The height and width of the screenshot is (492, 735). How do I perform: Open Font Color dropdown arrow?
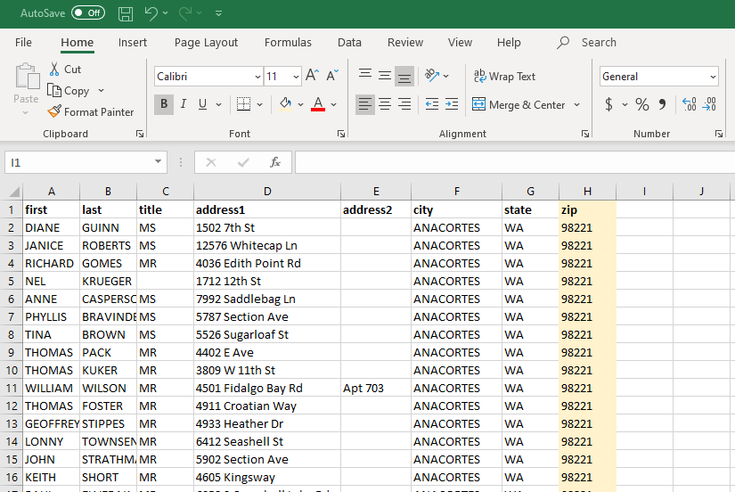tap(334, 104)
